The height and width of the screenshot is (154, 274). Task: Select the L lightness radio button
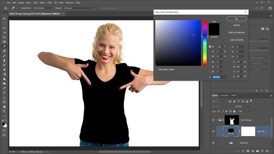(229, 47)
